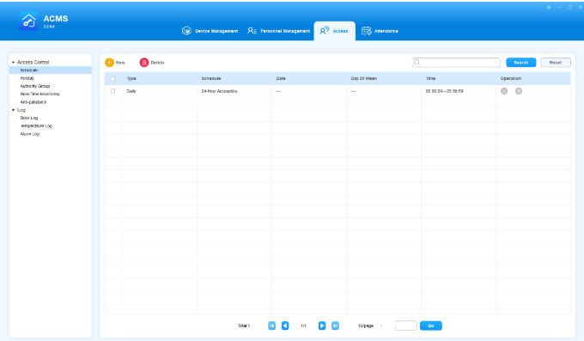Open the Attendance tab

click(x=380, y=31)
